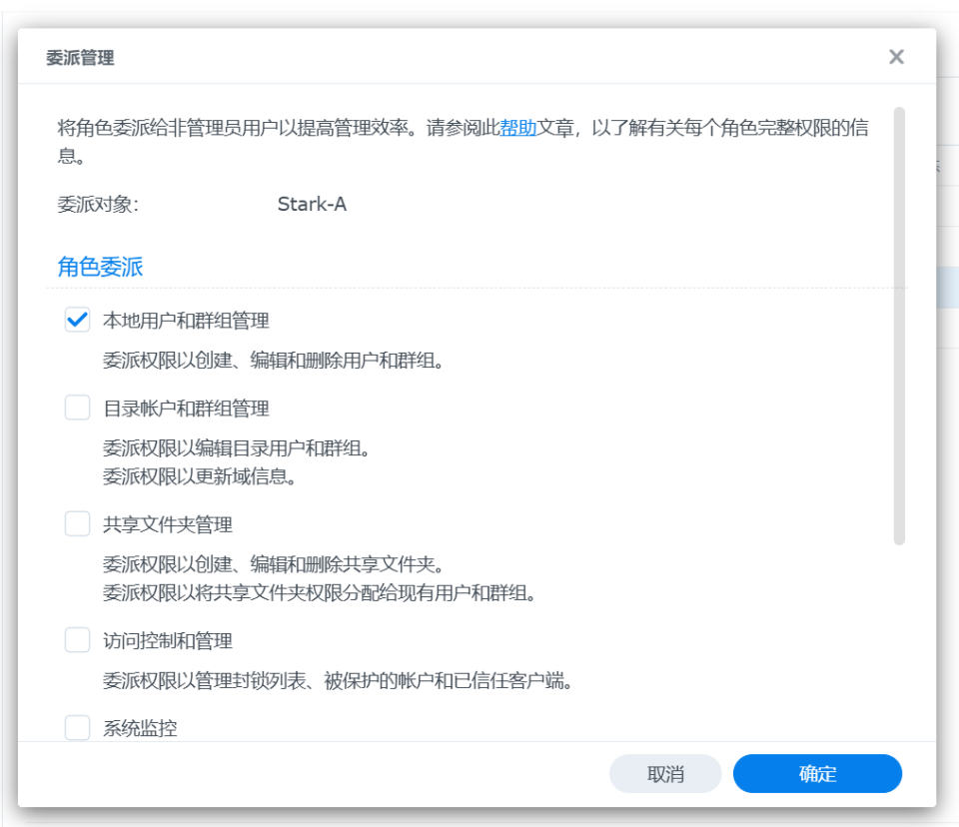
Task: Uncheck the 本地用户和群组管理 checkbox
Action: [77, 321]
